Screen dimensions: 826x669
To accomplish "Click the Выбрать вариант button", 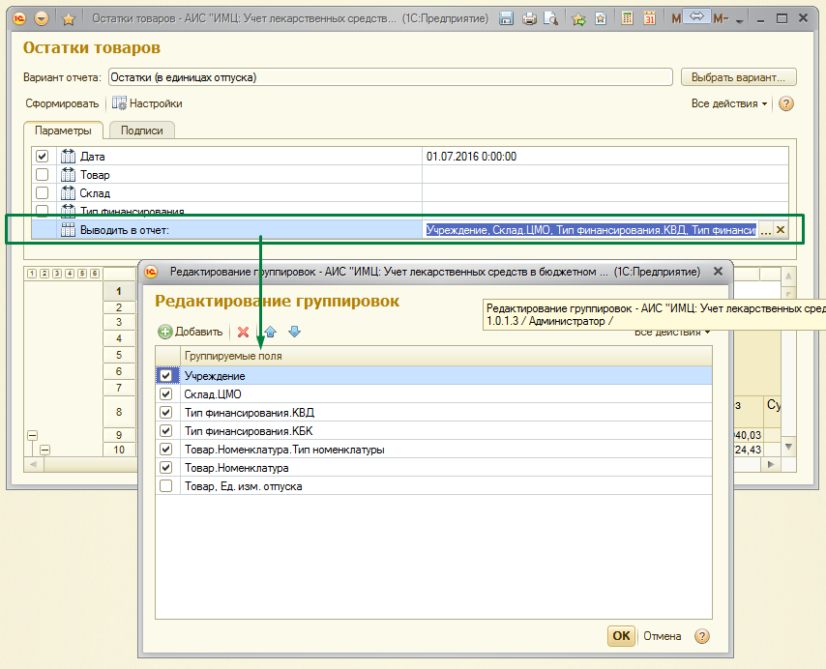I will [x=738, y=77].
